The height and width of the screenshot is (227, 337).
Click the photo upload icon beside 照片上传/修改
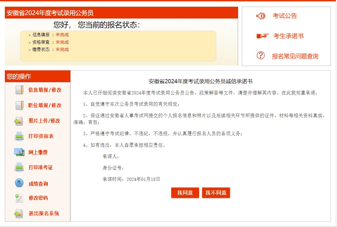(19, 121)
